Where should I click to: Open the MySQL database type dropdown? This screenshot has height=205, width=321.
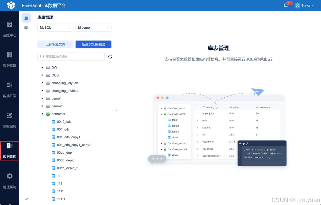point(55,28)
